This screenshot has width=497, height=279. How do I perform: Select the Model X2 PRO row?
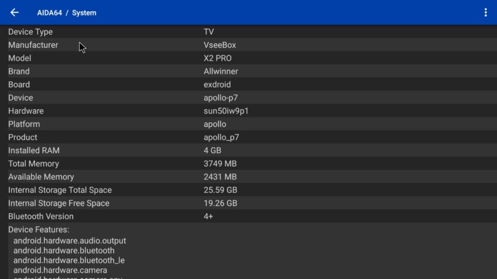click(x=248, y=58)
